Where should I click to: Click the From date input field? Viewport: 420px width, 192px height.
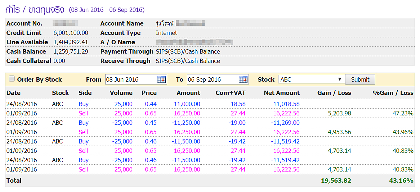[x=131, y=79]
